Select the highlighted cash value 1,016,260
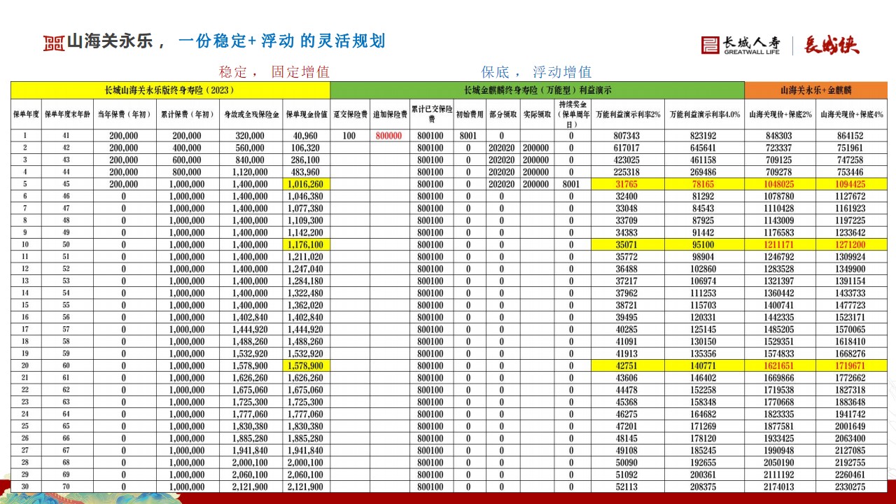Image resolution: width=896 pixels, height=504 pixels. 307,184
